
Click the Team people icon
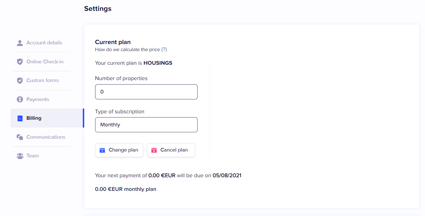click(20, 156)
